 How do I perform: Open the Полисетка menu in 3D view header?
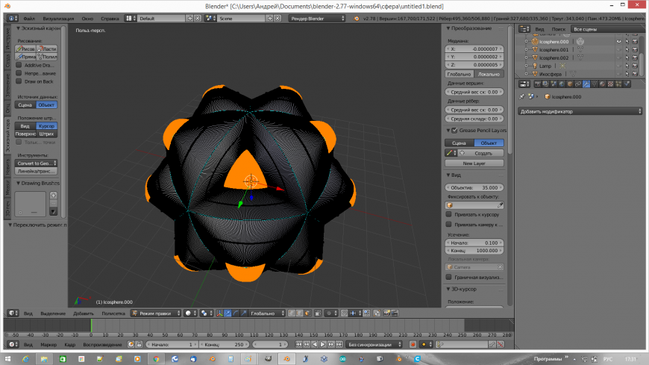(113, 313)
